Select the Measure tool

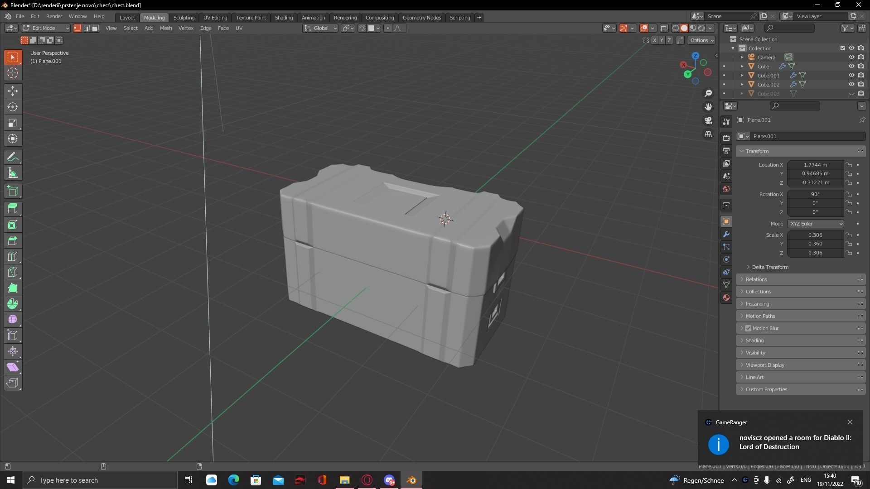tap(13, 173)
